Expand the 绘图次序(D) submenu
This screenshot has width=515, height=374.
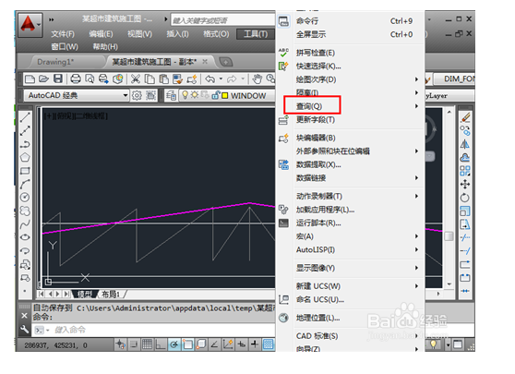point(416,79)
